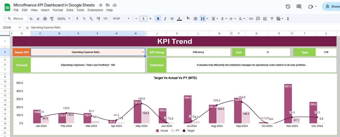This screenshot has height=137, width=340.
Task: Decrease font size with minus button
Action: coord(136,19)
